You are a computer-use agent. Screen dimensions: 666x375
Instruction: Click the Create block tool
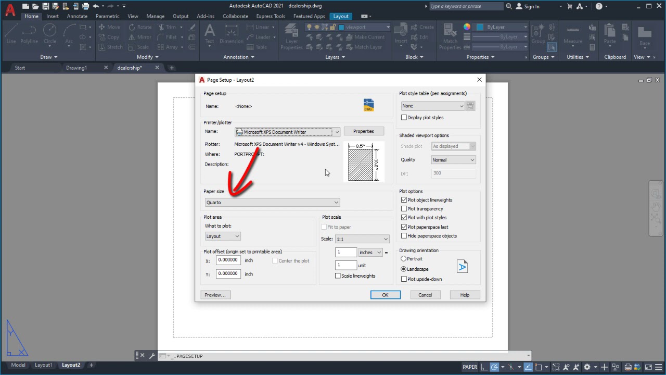[x=422, y=27]
